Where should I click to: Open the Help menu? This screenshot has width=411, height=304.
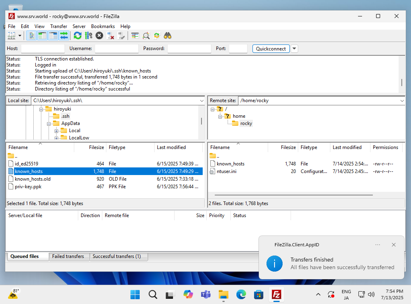click(x=125, y=26)
